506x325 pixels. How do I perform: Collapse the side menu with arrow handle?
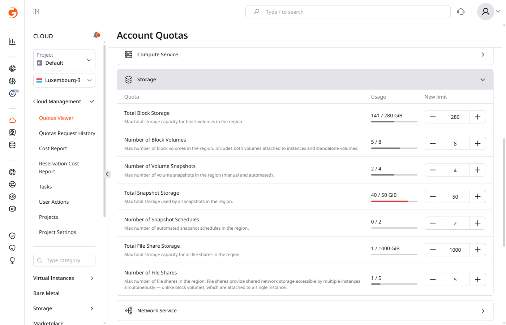pos(107,174)
